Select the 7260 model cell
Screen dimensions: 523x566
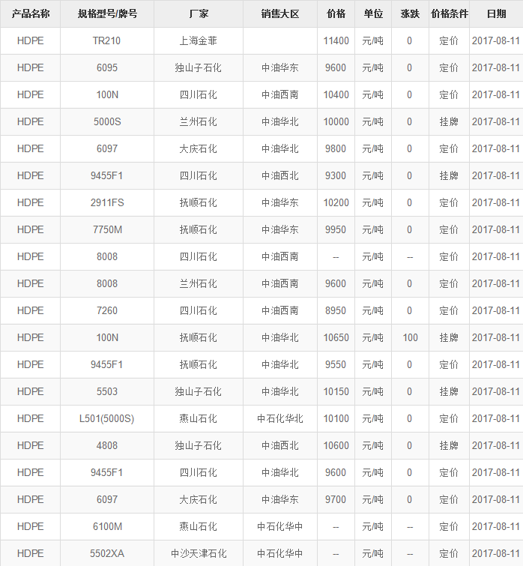coord(106,311)
